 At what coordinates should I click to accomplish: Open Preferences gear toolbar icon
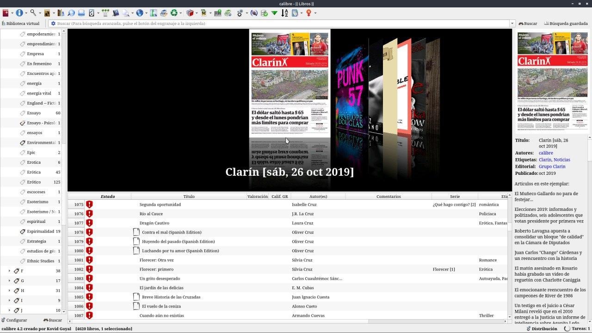point(240,13)
